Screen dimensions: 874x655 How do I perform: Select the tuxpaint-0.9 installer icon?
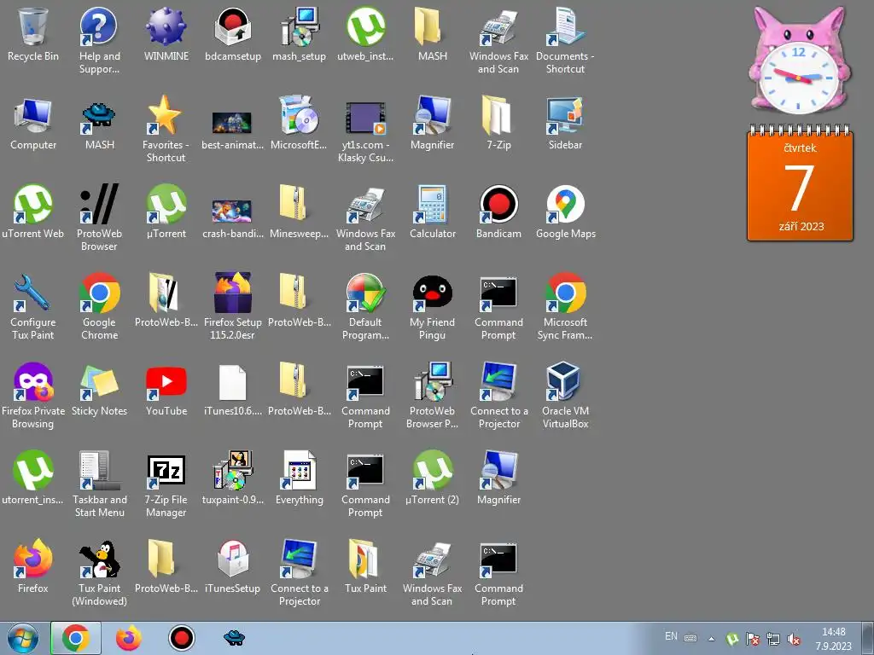[233, 470]
